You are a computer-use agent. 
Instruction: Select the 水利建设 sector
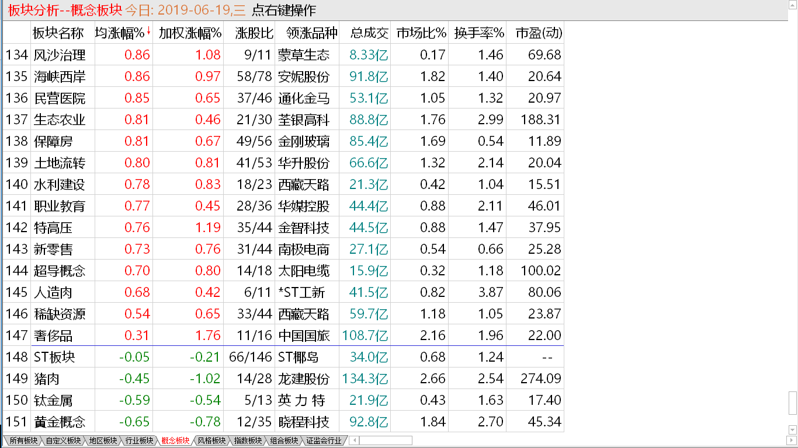pyautogui.click(x=60, y=184)
